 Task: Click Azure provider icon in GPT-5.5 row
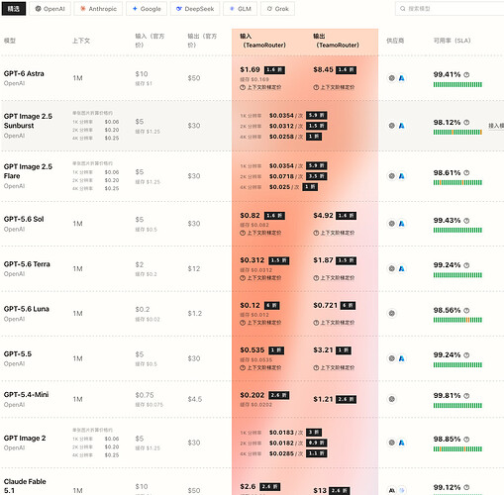[x=401, y=358]
